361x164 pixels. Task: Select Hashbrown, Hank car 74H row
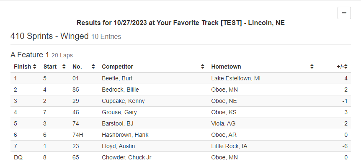click(x=180, y=135)
